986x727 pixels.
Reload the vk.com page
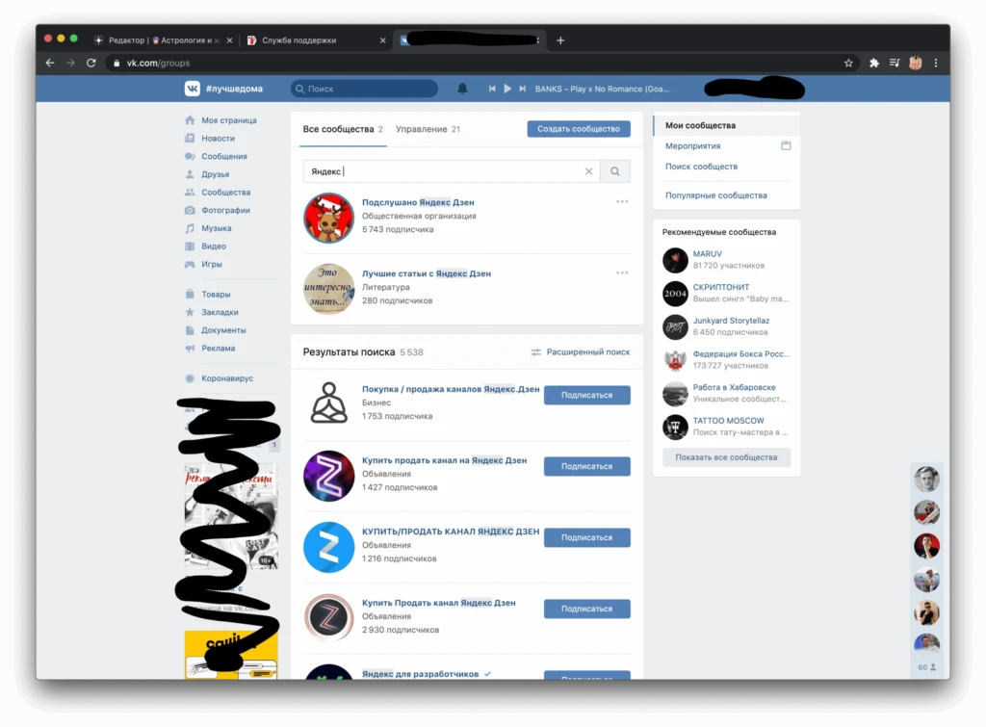point(91,63)
